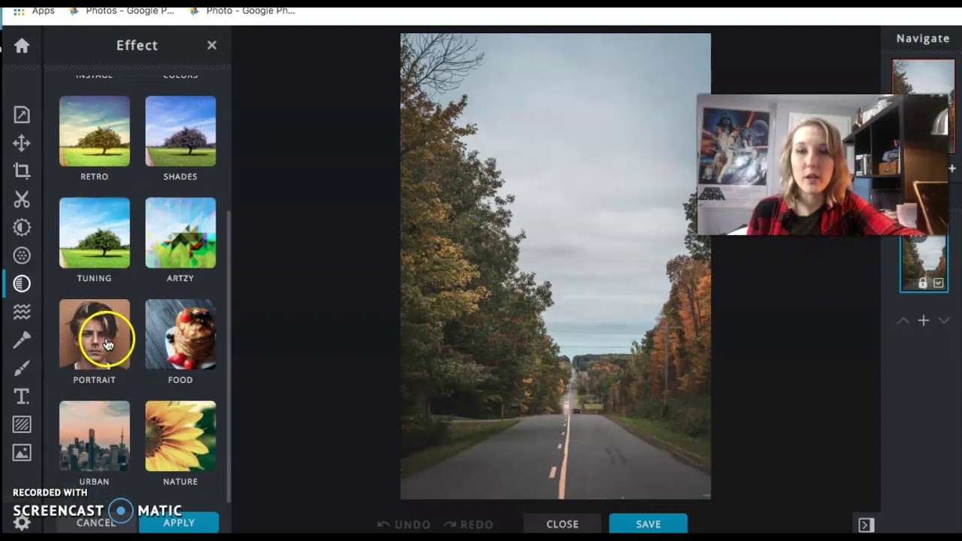This screenshot has width=962, height=541.
Task: Open the Adjust tool
Action: [22, 227]
